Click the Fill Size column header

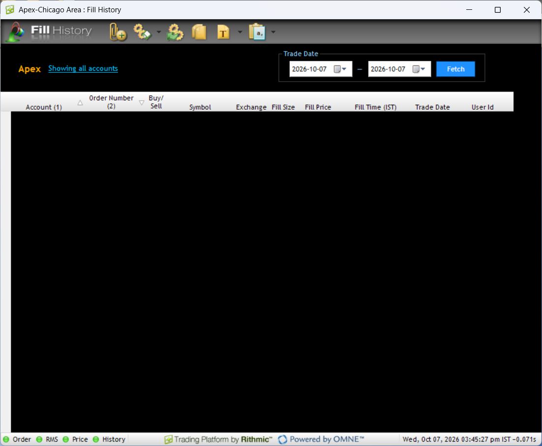pos(283,107)
